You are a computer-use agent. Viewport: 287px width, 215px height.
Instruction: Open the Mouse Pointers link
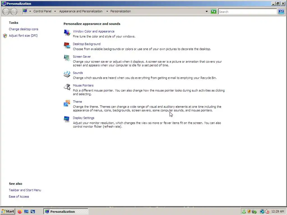83,85
